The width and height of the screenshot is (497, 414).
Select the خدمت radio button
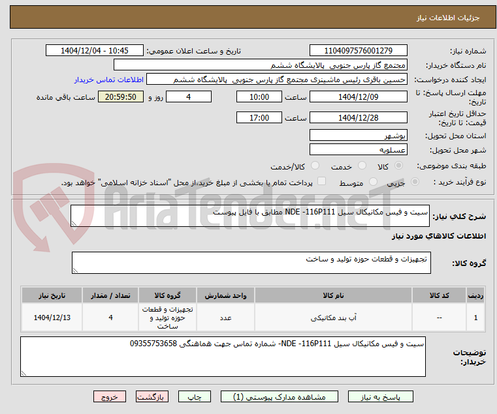(x=362, y=166)
